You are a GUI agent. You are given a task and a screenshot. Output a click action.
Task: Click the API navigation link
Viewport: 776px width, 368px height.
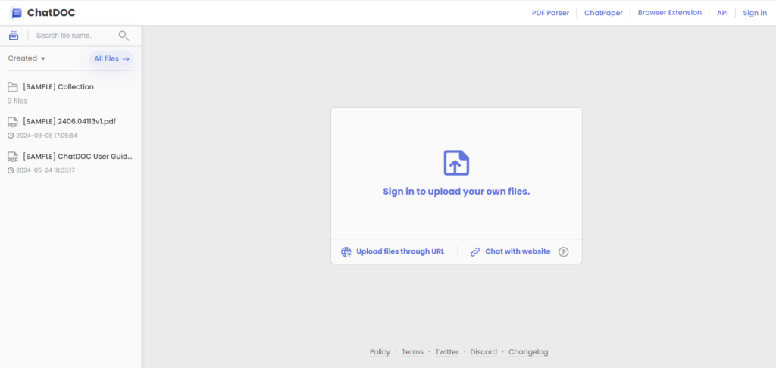[x=722, y=13]
